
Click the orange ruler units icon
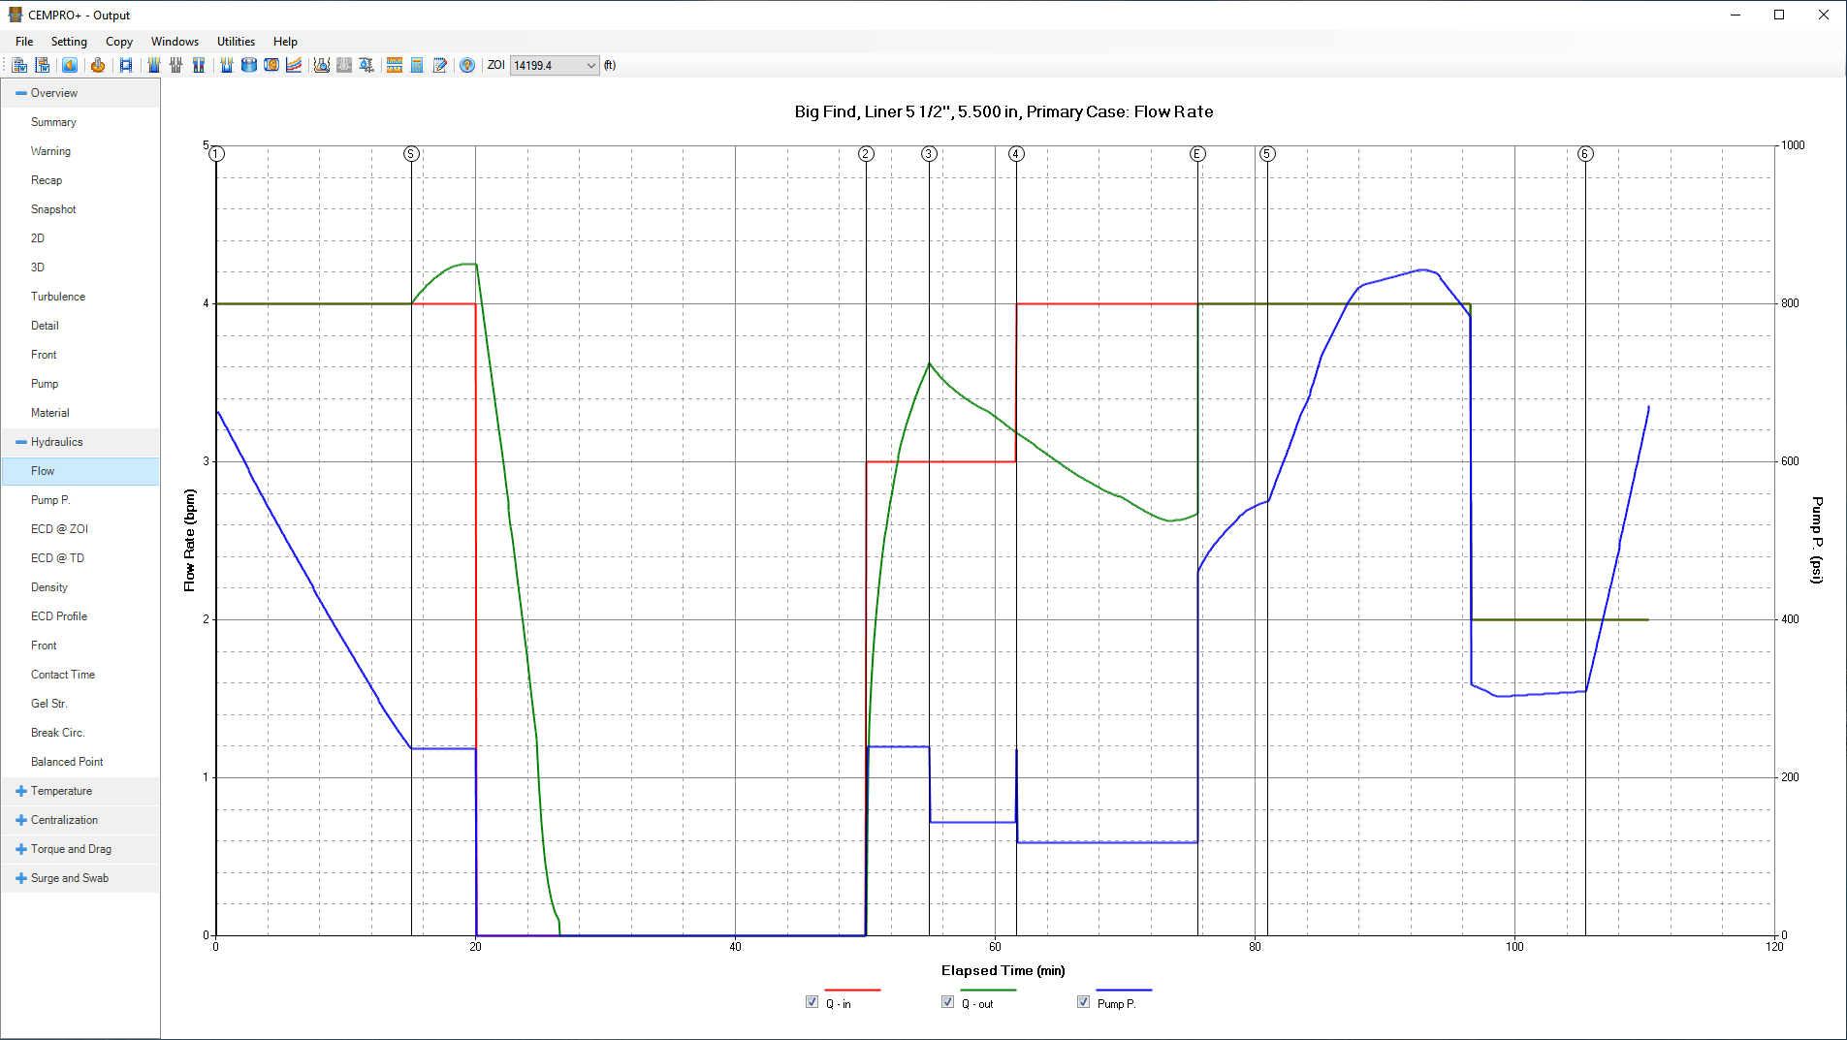[395, 66]
